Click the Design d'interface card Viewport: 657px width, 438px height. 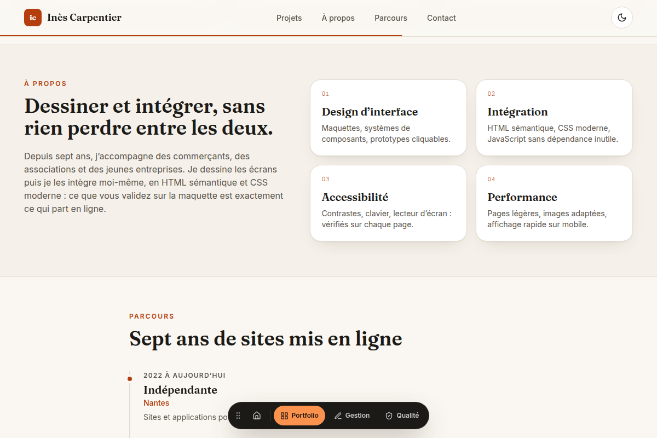tap(388, 118)
